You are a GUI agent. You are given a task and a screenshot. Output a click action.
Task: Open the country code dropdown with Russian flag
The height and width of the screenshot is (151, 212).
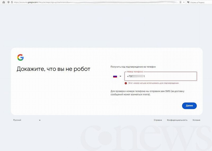(117, 76)
